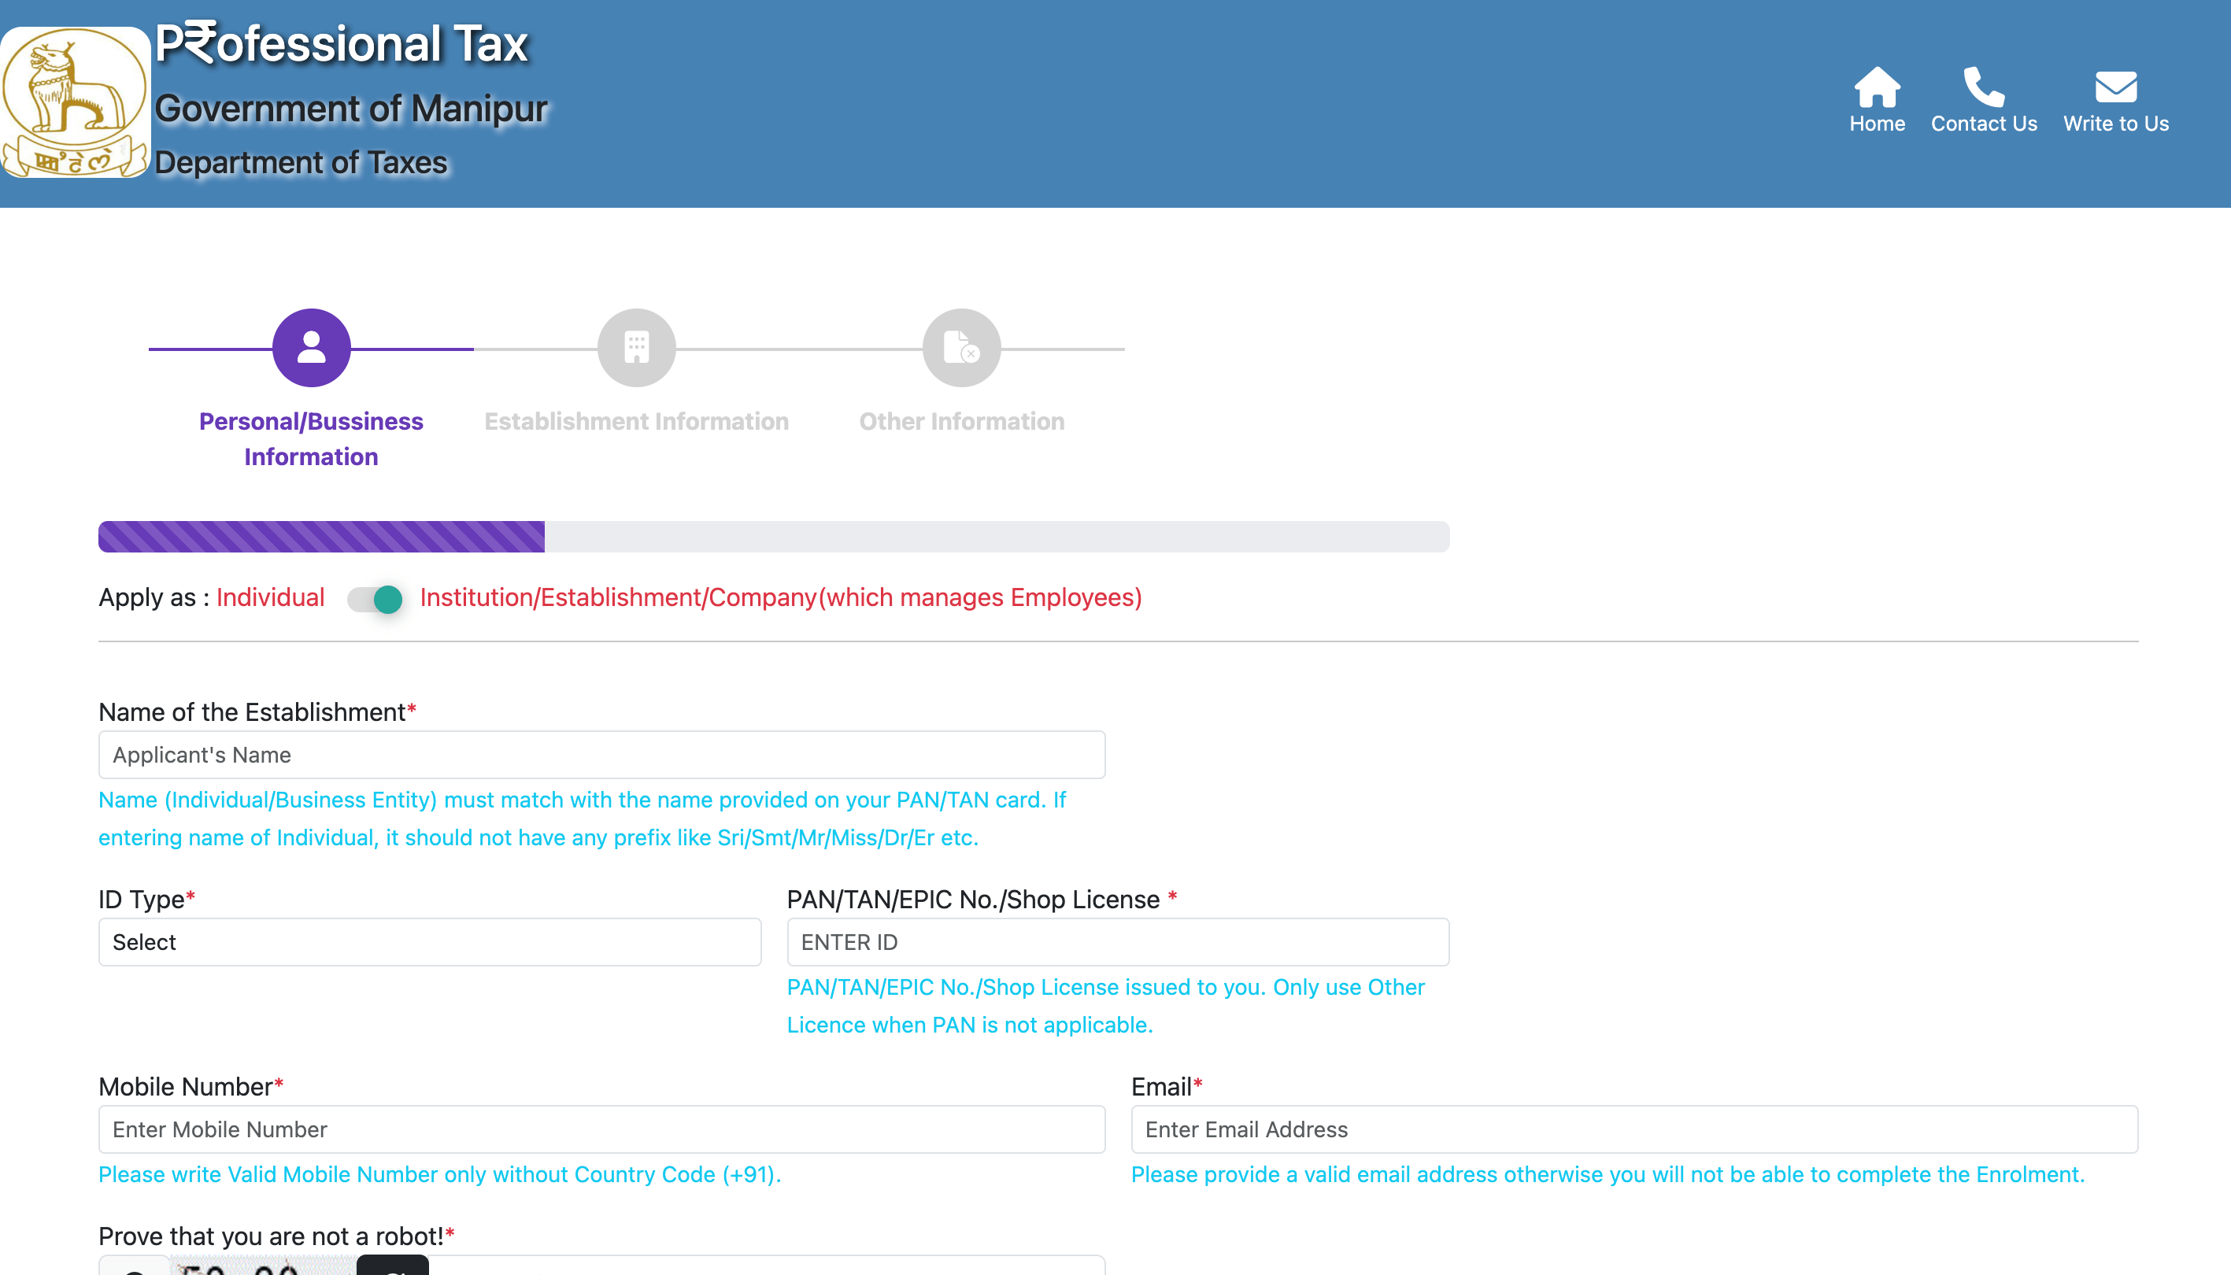Focus the Name of the Establishment field
Screen dimensions: 2231x1275
[x=601, y=755]
